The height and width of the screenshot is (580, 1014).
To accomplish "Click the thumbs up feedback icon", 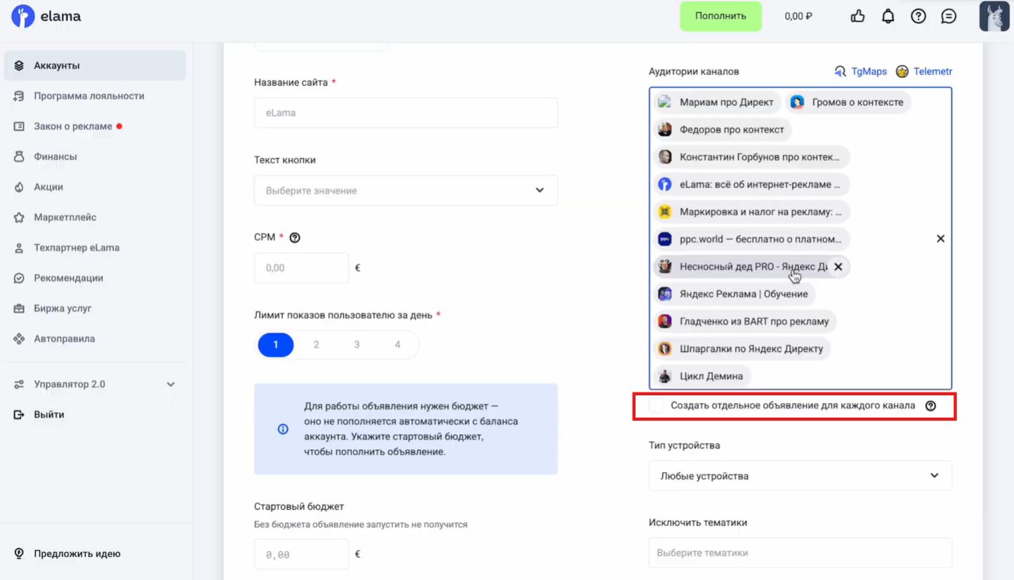I will [857, 16].
